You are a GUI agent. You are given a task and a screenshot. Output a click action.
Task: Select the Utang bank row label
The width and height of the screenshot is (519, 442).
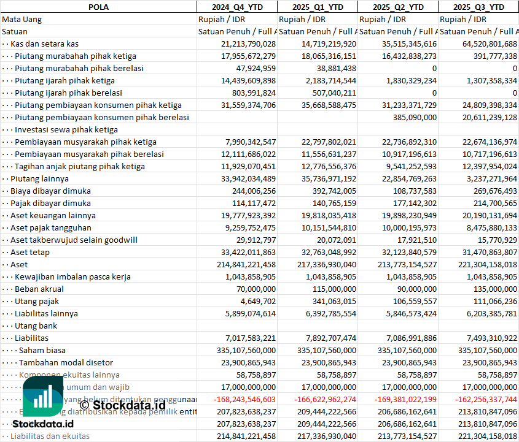pyautogui.click(x=36, y=326)
